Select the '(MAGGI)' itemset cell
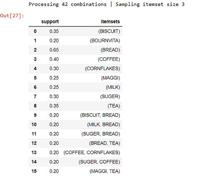This screenshot has width=198, height=179. (x=111, y=78)
